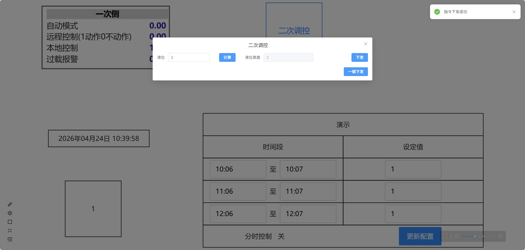Click the 过载报警 row label
Screen dimensions: 525x250
pyautogui.click(x=62, y=59)
